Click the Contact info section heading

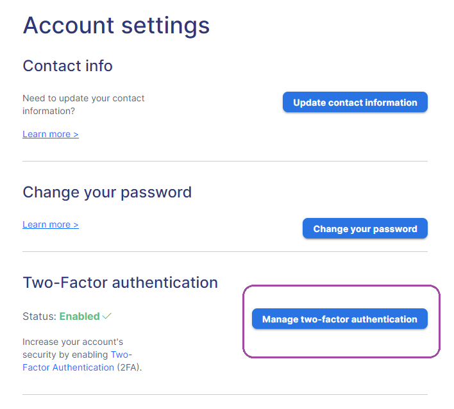(67, 65)
